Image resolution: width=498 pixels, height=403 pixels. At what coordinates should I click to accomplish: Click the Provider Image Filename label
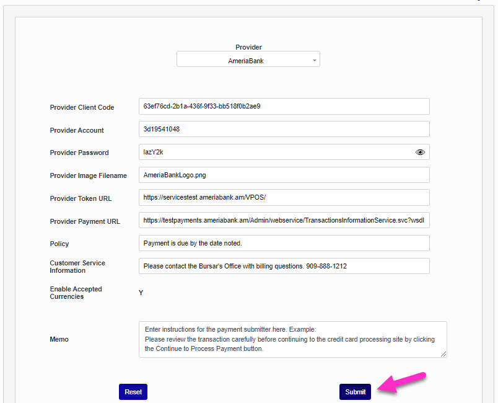pyautogui.click(x=89, y=175)
